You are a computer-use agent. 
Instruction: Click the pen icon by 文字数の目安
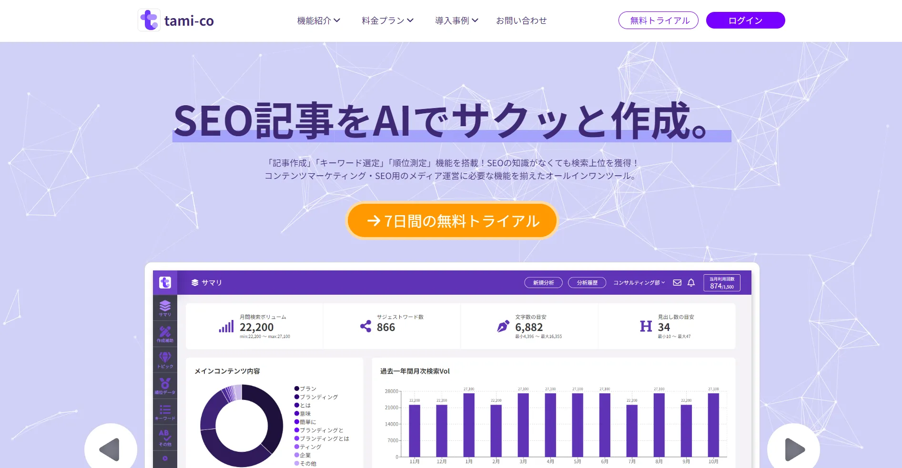[503, 326]
